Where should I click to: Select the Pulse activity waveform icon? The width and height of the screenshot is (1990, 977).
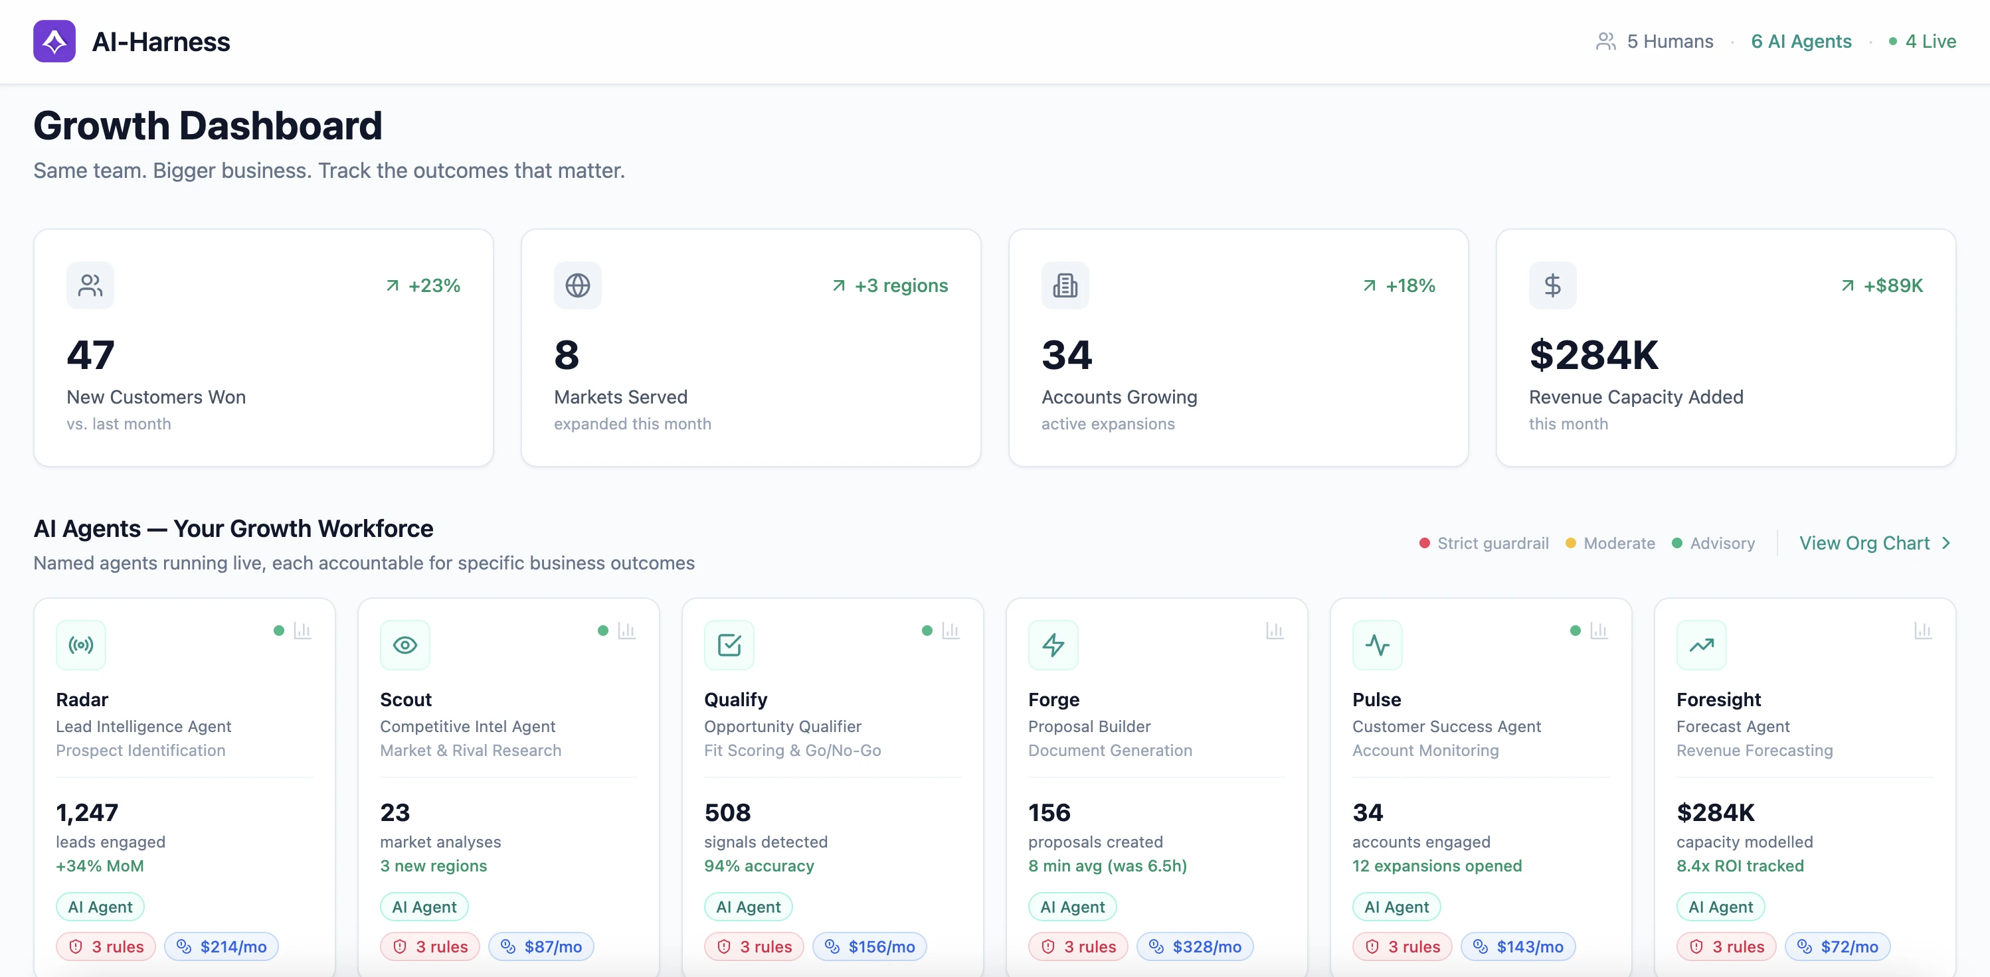pyautogui.click(x=1378, y=645)
